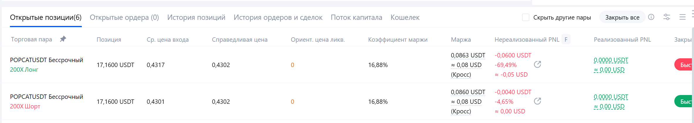Select the POPCATUSDT 200X Шорт pair name
Viewport: 694px width, 123px height.
[x=46, y=97]
